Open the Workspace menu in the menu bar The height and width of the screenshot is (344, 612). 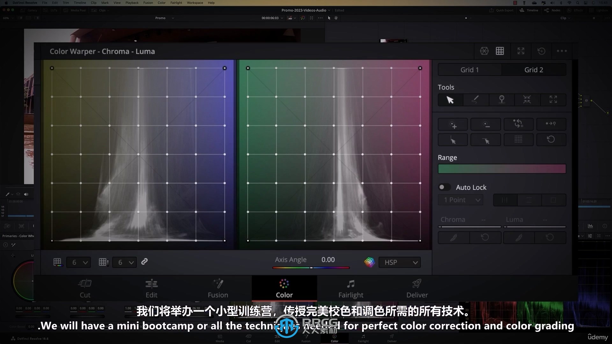click(195, 3)
